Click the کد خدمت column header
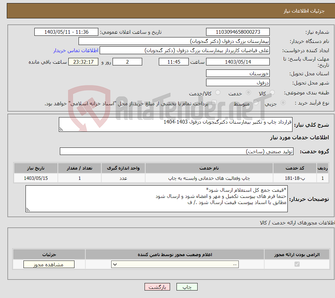The width and height of the screenshot is (335, 298). click(295, 168)
